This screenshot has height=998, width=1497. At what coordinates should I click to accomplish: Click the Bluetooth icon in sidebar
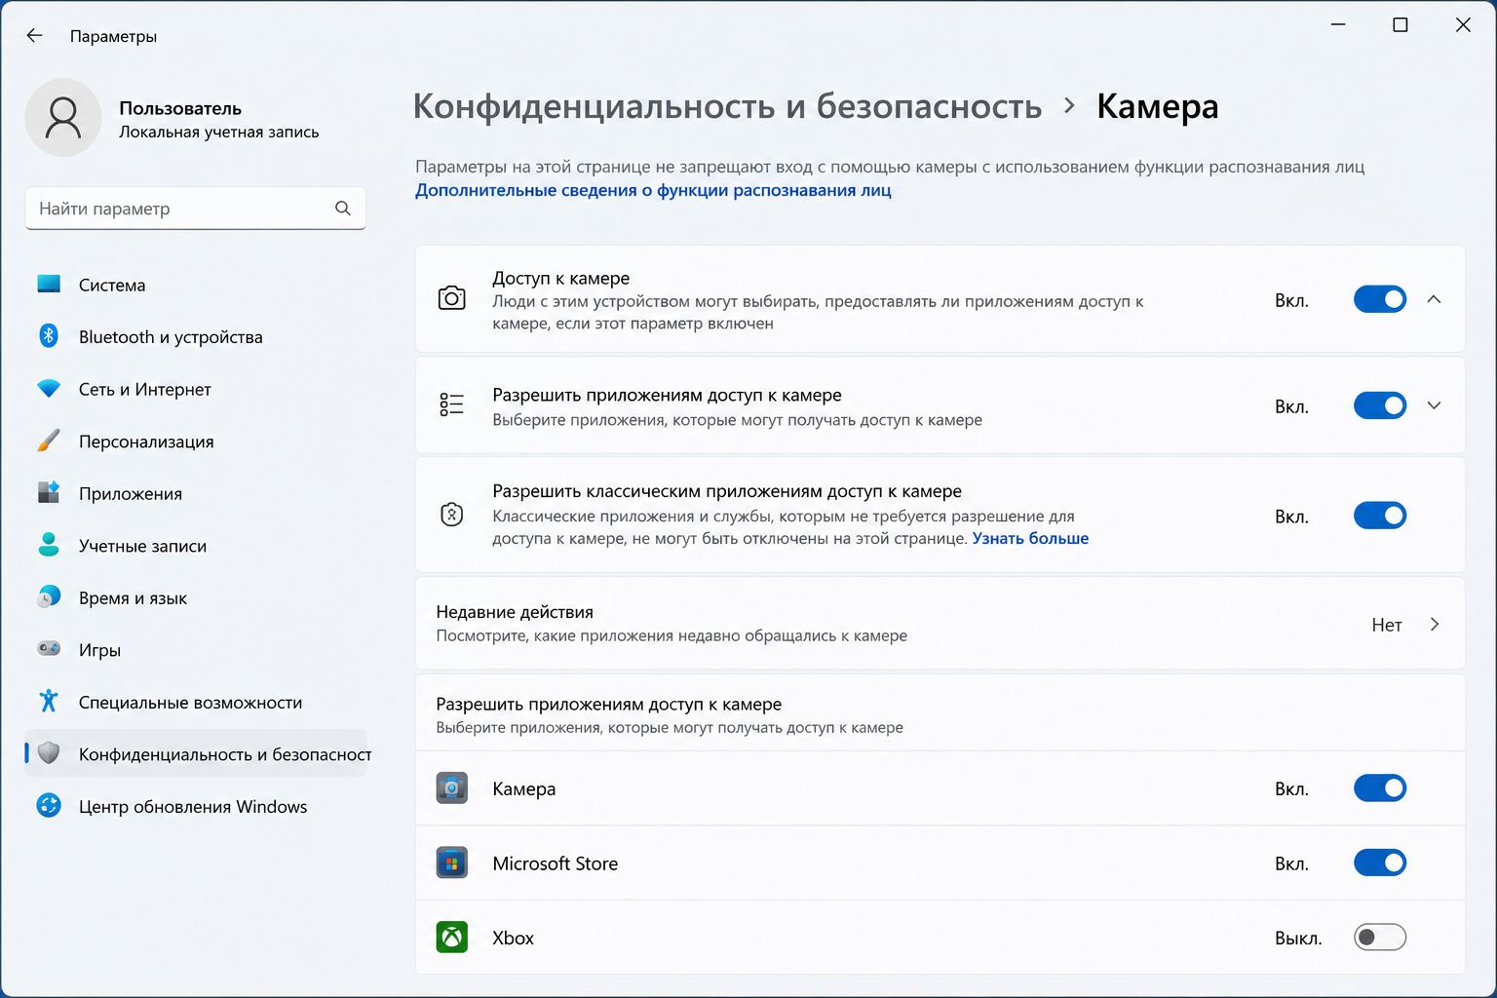tap(49, 336)
